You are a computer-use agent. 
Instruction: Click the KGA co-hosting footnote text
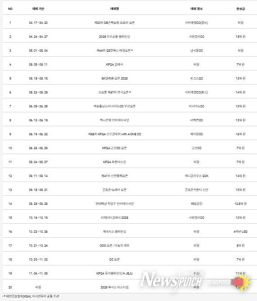pos(31,297)
